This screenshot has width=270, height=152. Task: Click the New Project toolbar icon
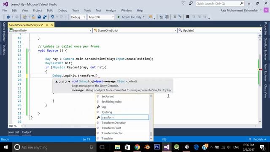point(25,17)
